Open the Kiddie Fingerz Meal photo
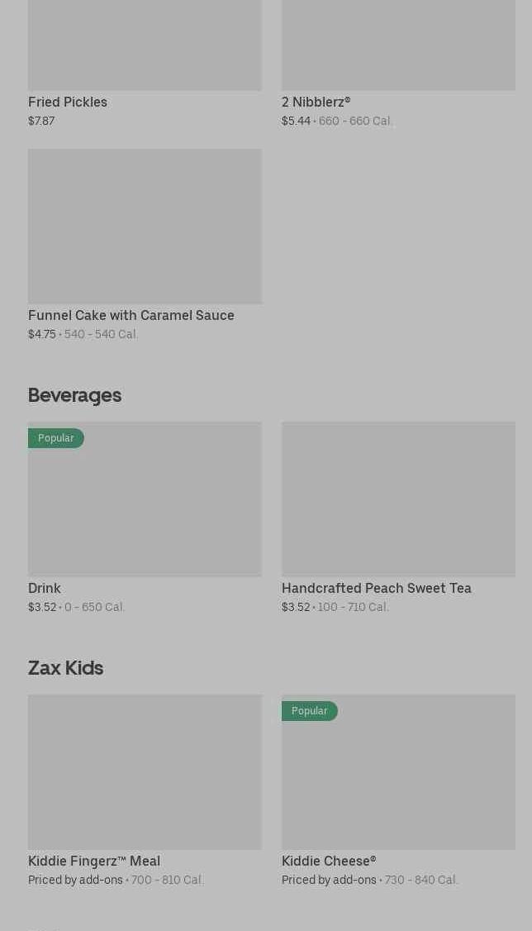 (145, 771)
